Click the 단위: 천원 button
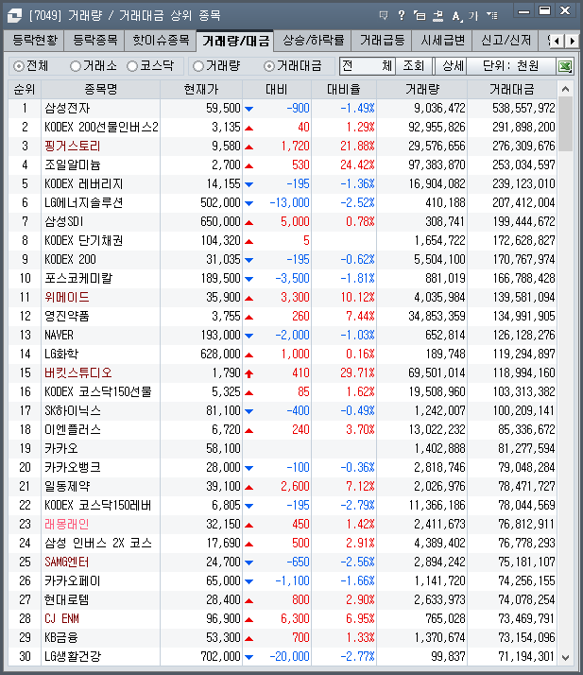583x675 pixels. [511, 66]
